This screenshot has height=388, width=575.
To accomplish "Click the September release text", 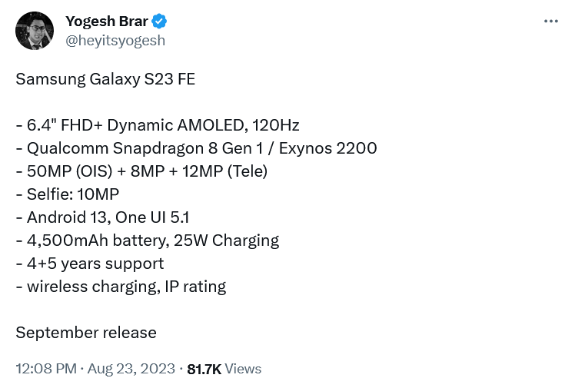I will pos(86,333).
